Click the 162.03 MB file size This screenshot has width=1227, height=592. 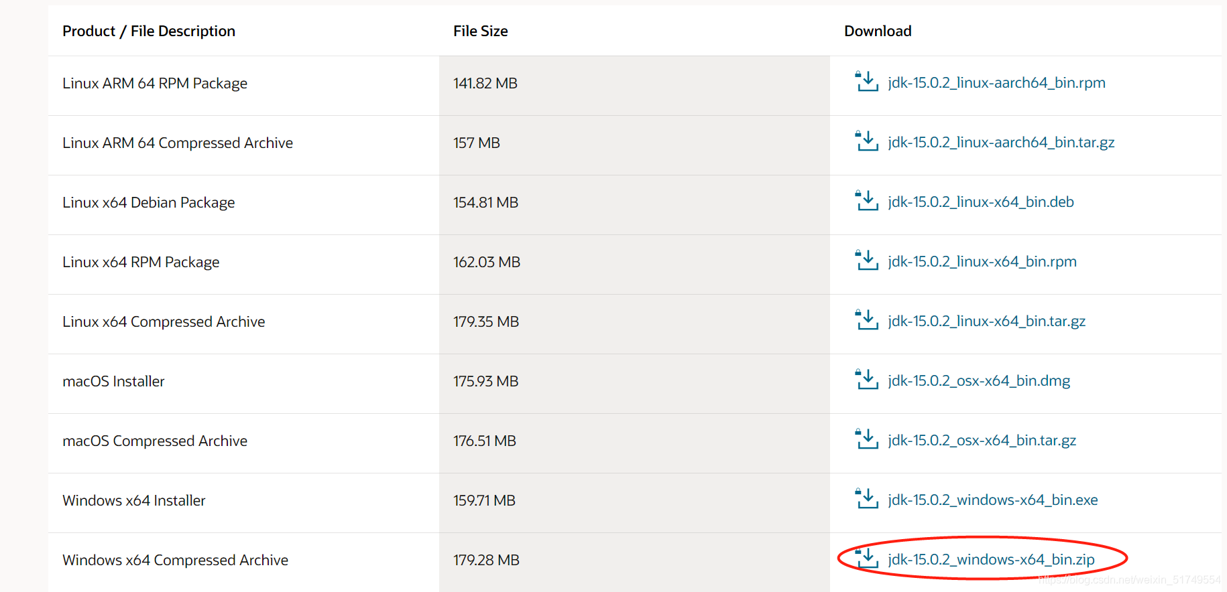(487, 263)
